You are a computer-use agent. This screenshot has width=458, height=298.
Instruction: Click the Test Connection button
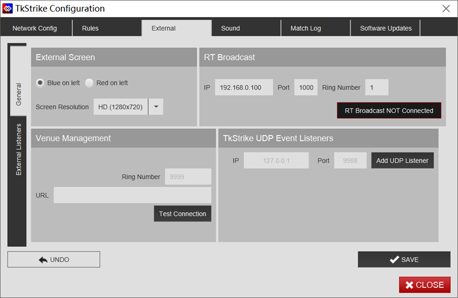182,214
